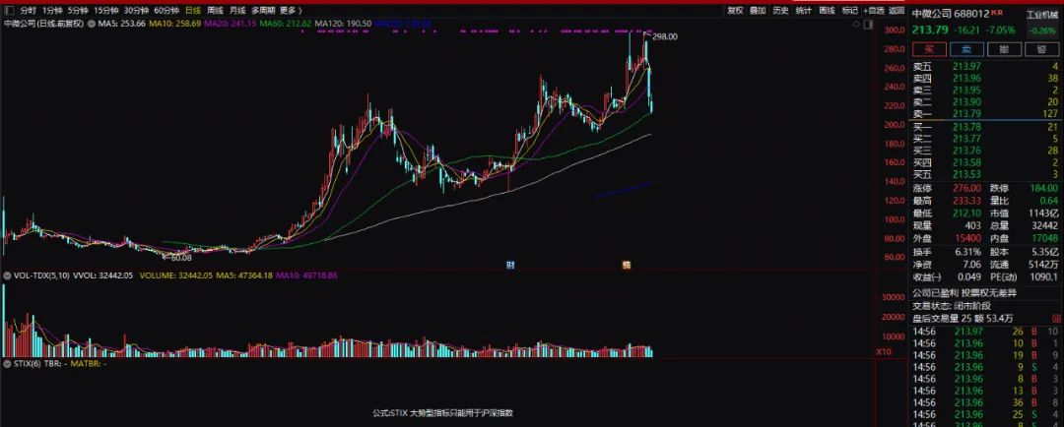Select the 60分钟 period tab

point(166,10)
